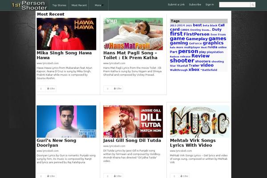Like the Guri's Dooriyan post

[x=51, y=176]
